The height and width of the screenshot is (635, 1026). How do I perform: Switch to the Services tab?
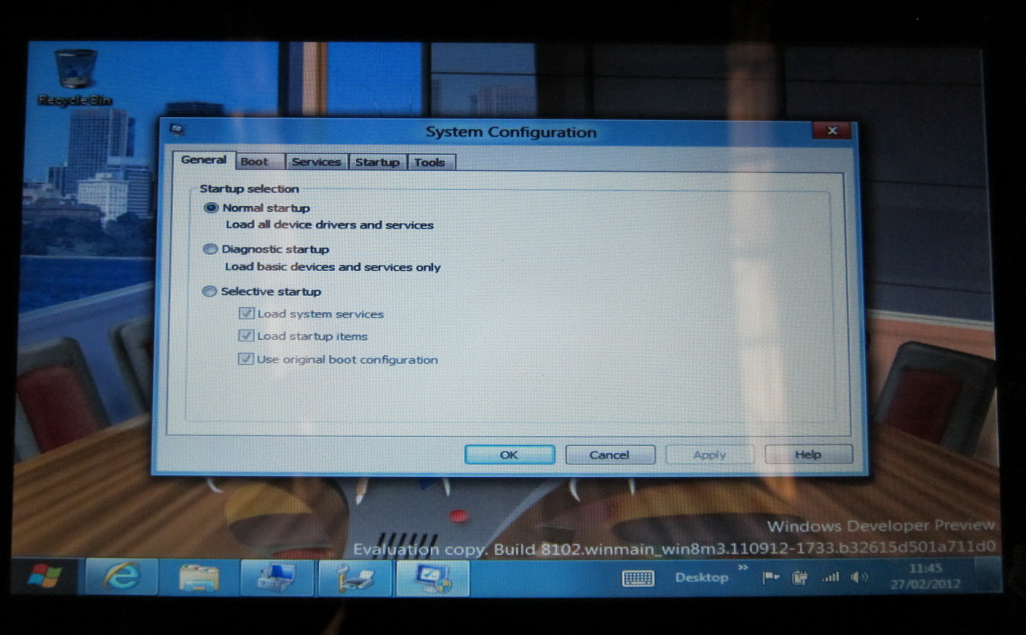(316, 162)
